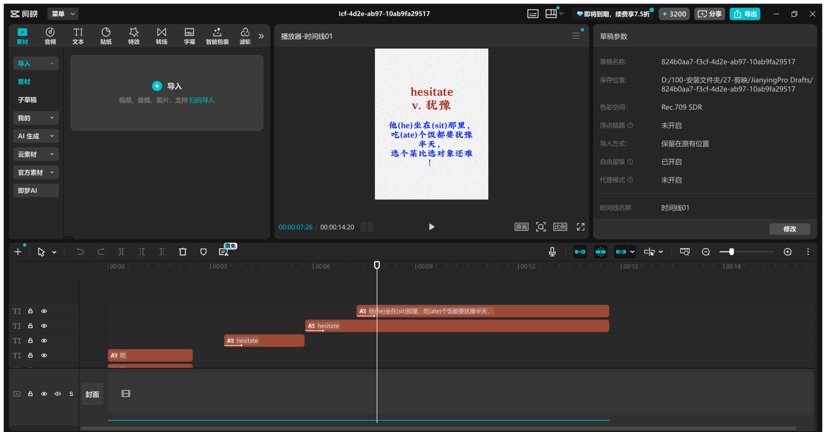Mute the main video track speaker icon
Screen dimensions: 826x432
pyautogui.click(x=58, y=394)
